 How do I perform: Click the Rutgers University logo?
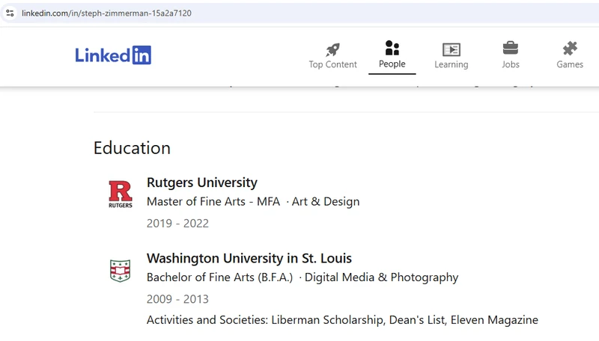click(121, 194)
